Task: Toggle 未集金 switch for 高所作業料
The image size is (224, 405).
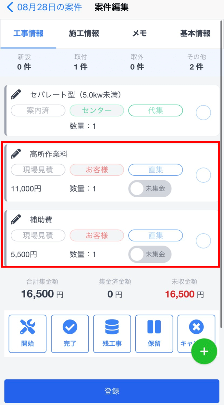Action: 150,189
